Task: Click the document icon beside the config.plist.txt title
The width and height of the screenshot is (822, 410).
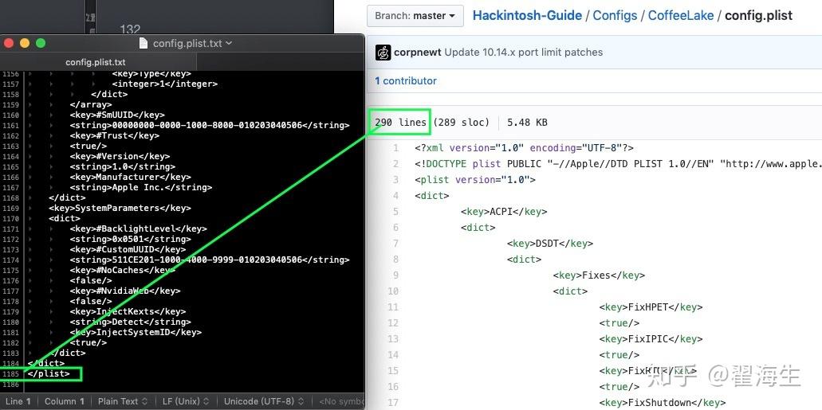Action: tap(144, 44)
